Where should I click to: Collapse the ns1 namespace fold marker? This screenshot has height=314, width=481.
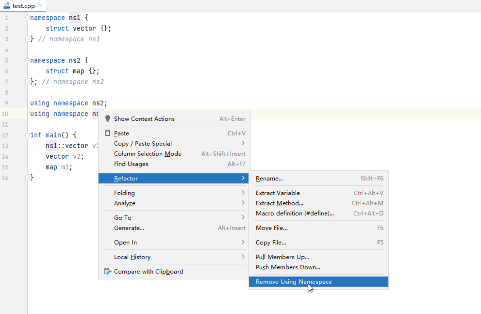coord(27,18)
